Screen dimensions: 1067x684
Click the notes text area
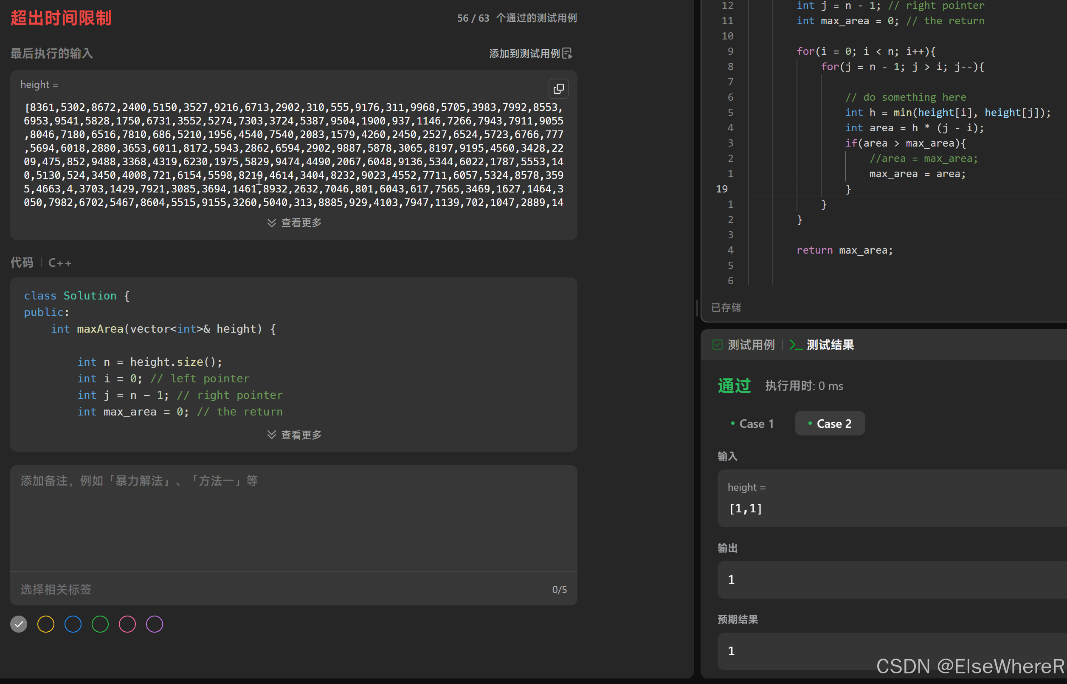click(x=293, y=517)
